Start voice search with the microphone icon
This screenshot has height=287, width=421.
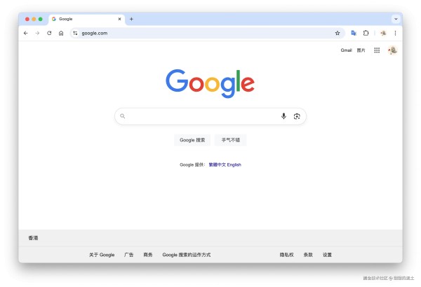pyautogui.click(x=283, y=116)
